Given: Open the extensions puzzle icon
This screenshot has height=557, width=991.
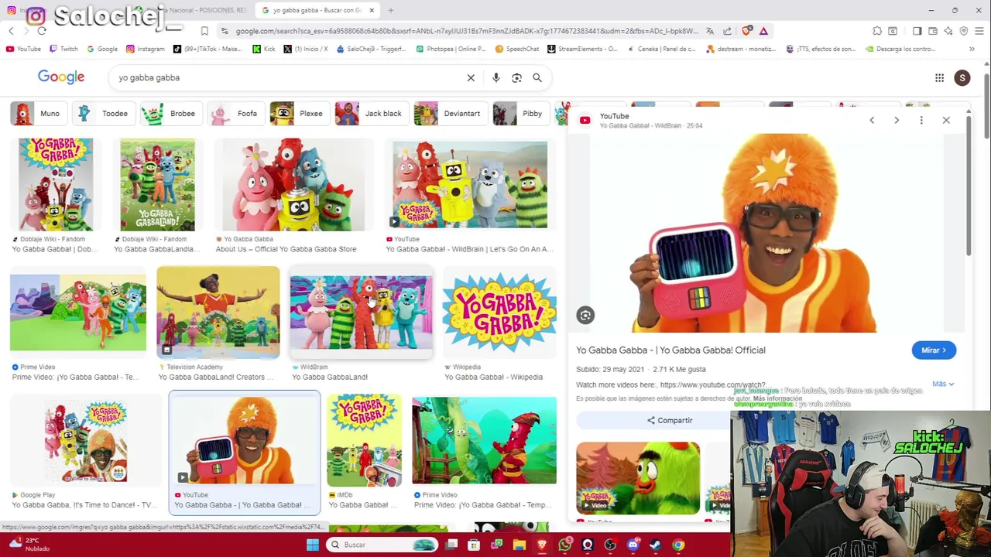Looking at the screenshot, I should [x=877, y=31].
